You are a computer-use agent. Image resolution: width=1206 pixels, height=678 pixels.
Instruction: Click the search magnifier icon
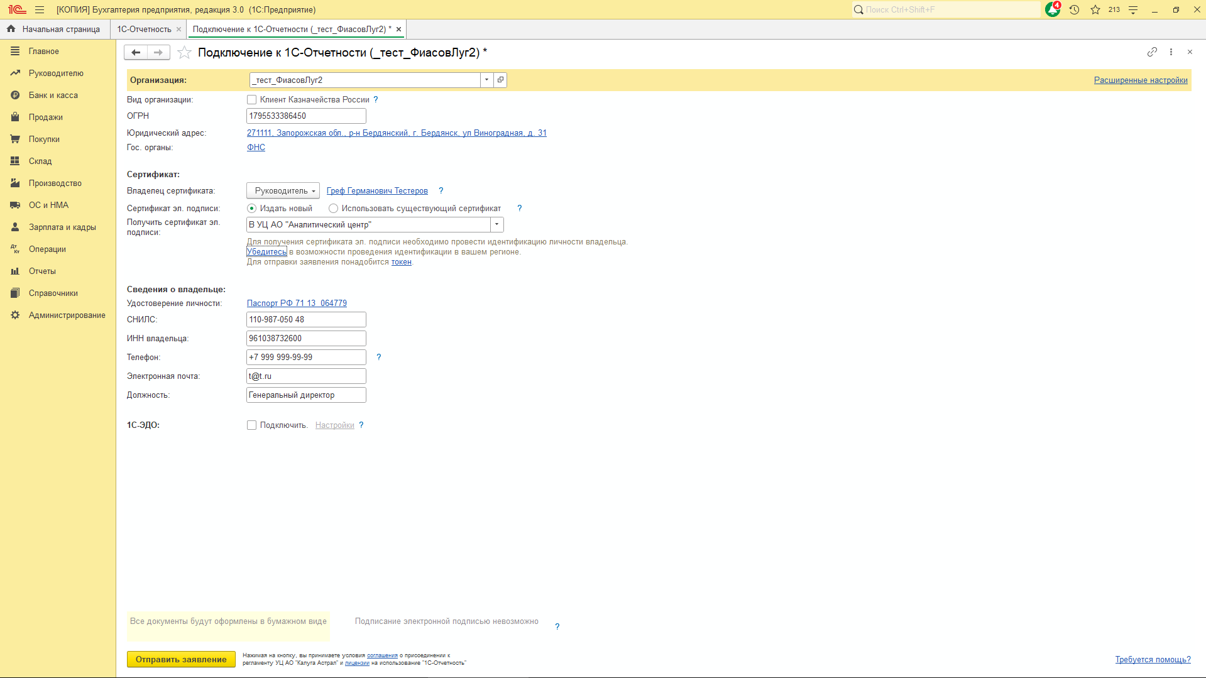coord(858,9)
